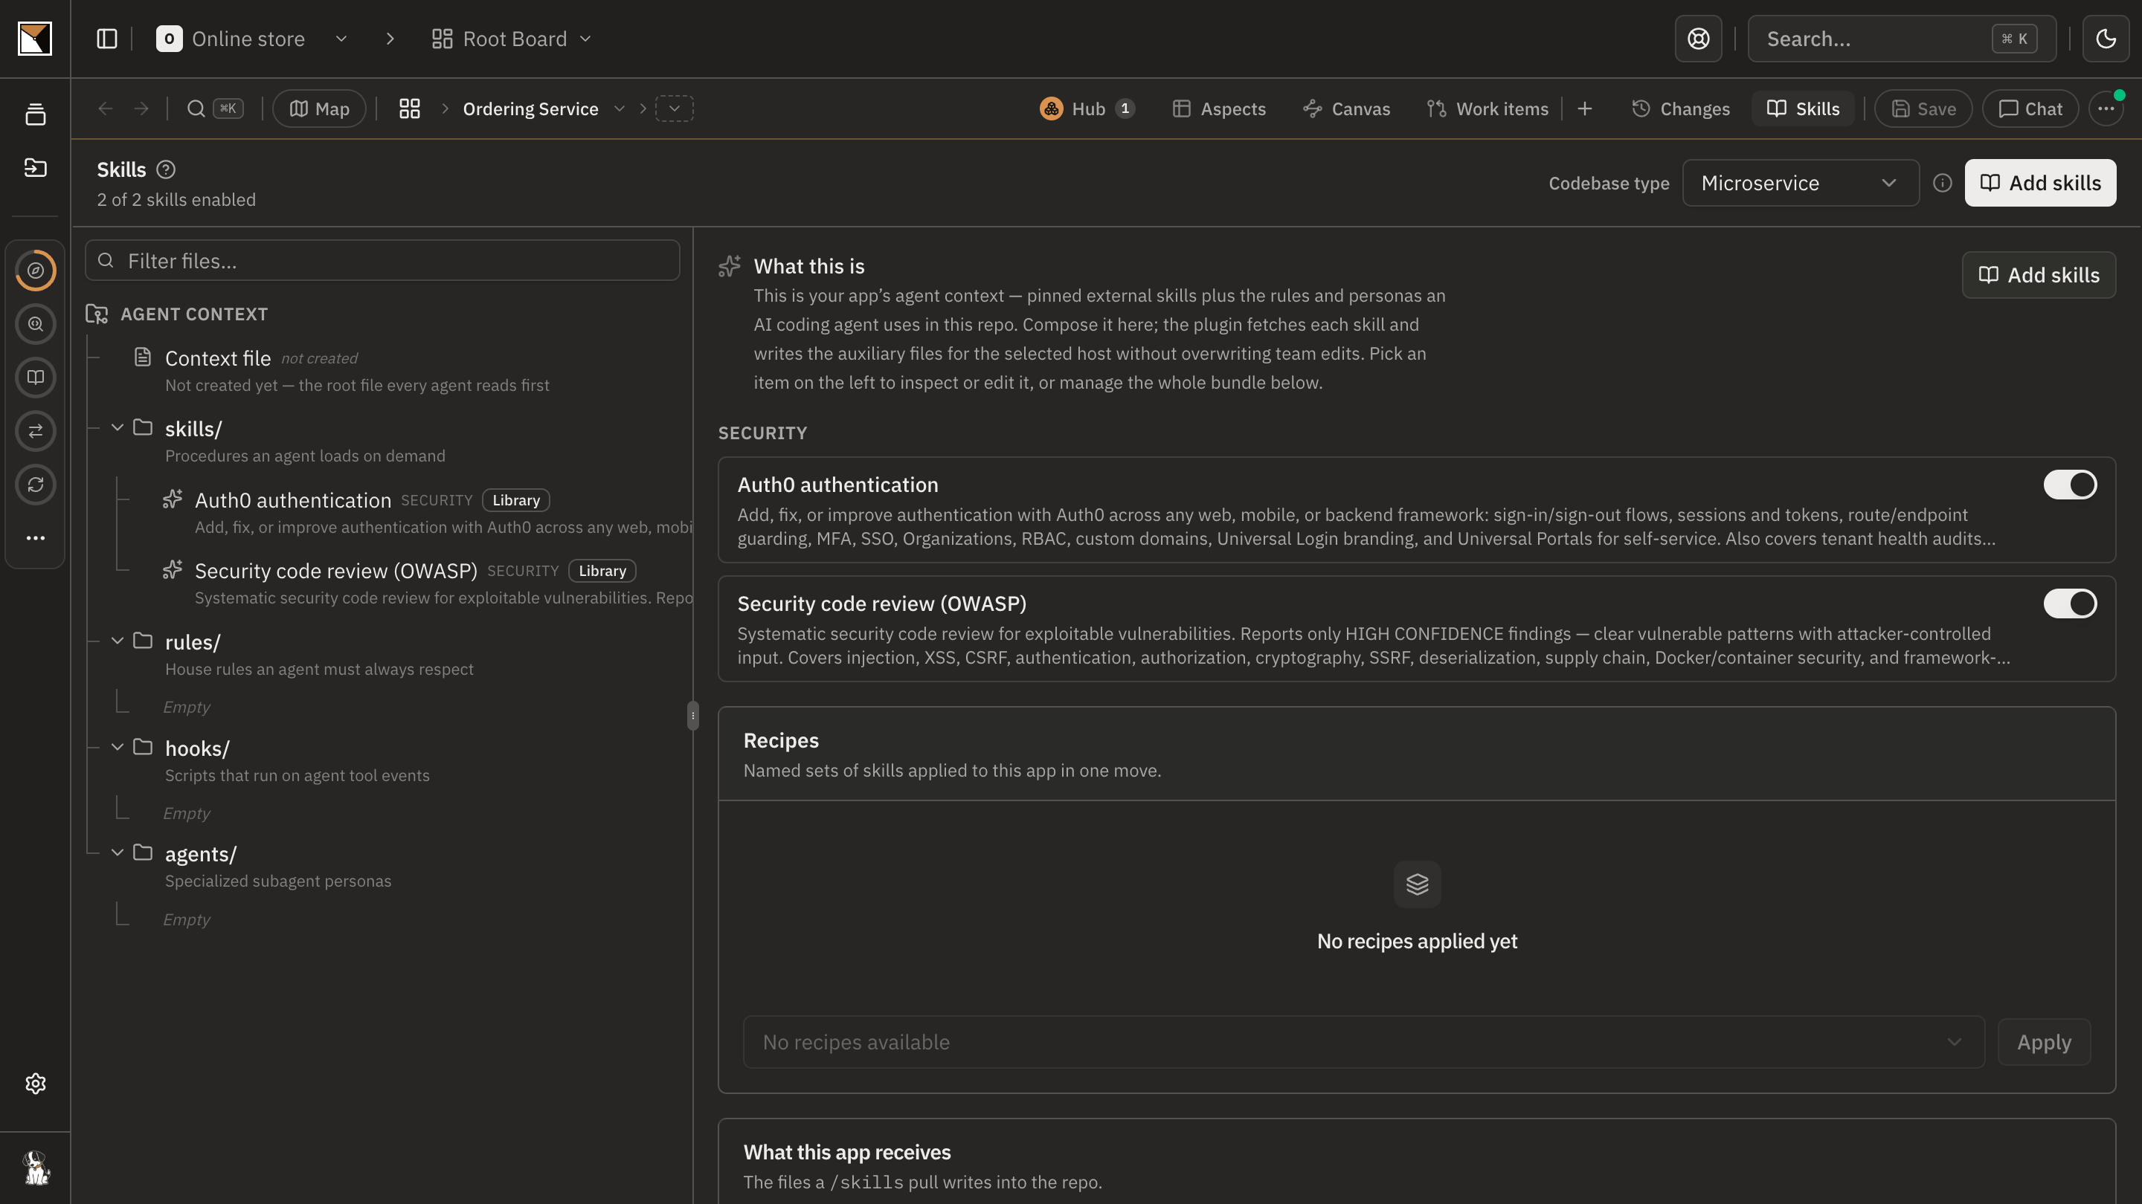Viewport: 2142px width, 1204px height.
Task: Toggle the left sidebar panel icon
Action: tap(106, 39)
